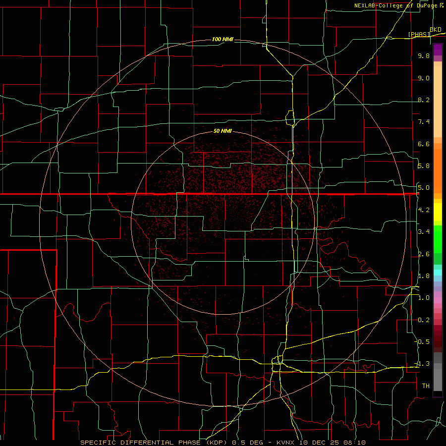Pick the bright yellow segment of the color bar
Viewport: 446px width, 446px height.
[x=438, y=212]
